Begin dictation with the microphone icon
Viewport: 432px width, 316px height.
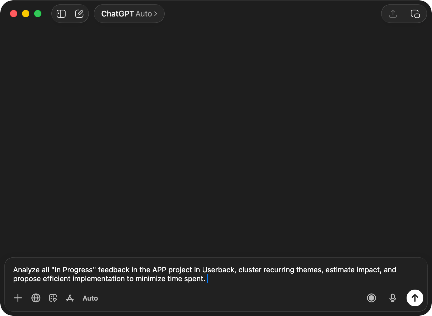392,298
